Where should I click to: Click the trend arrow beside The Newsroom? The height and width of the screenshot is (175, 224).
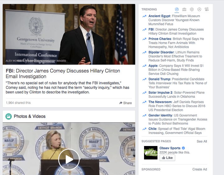tap(144, 102)
